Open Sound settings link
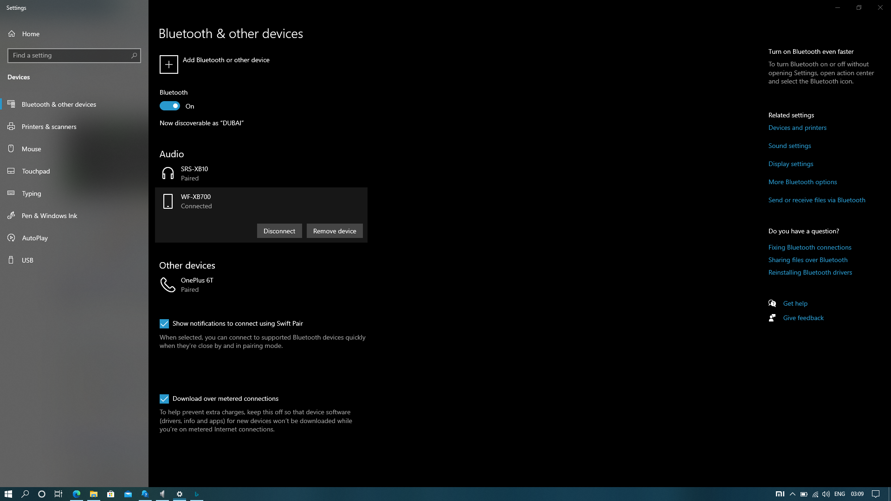Screen dimensions: 891x501 (789, 146)
